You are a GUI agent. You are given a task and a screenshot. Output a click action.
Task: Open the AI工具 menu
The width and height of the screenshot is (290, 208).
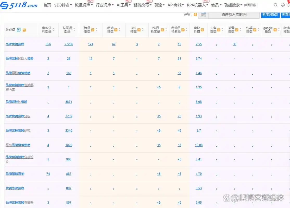(x=123, y=5)
